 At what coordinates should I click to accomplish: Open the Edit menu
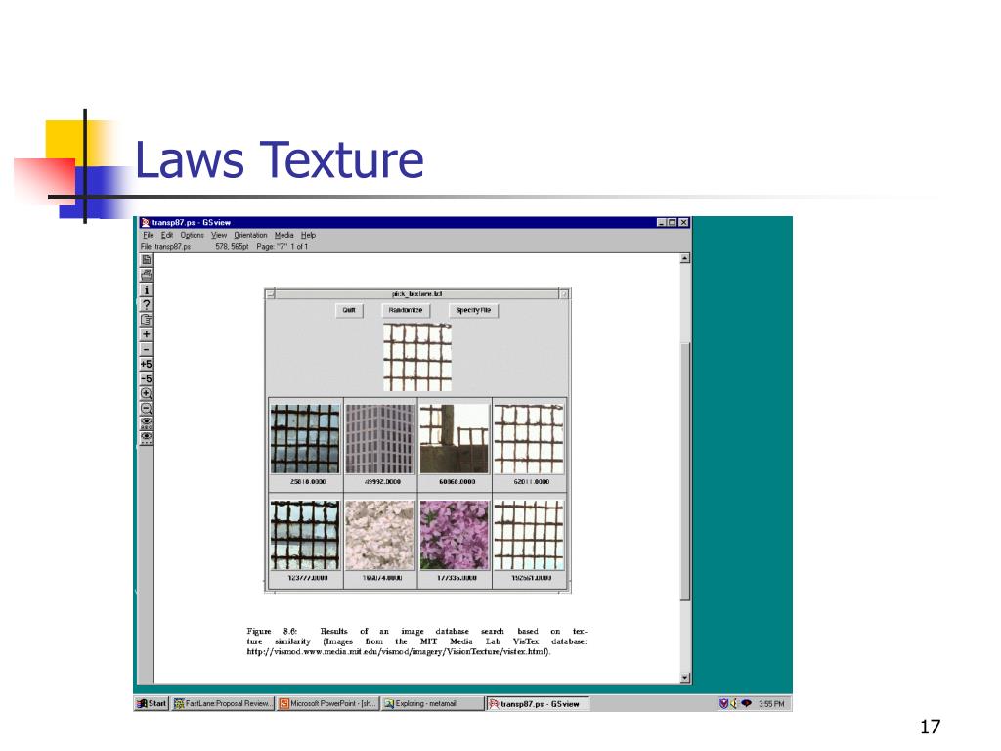pos(166,235)
